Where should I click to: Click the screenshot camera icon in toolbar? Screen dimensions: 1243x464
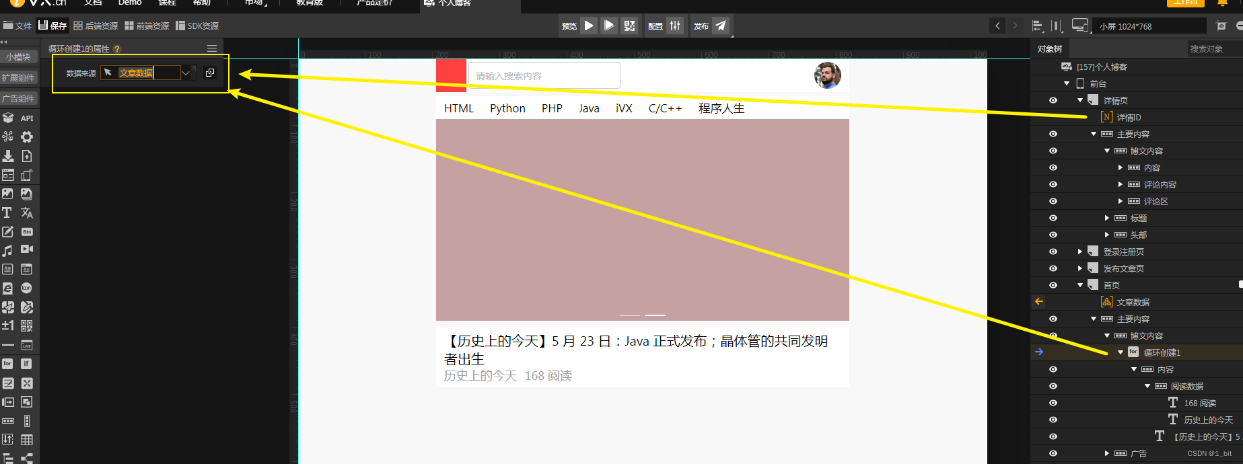click(1221, 26)
